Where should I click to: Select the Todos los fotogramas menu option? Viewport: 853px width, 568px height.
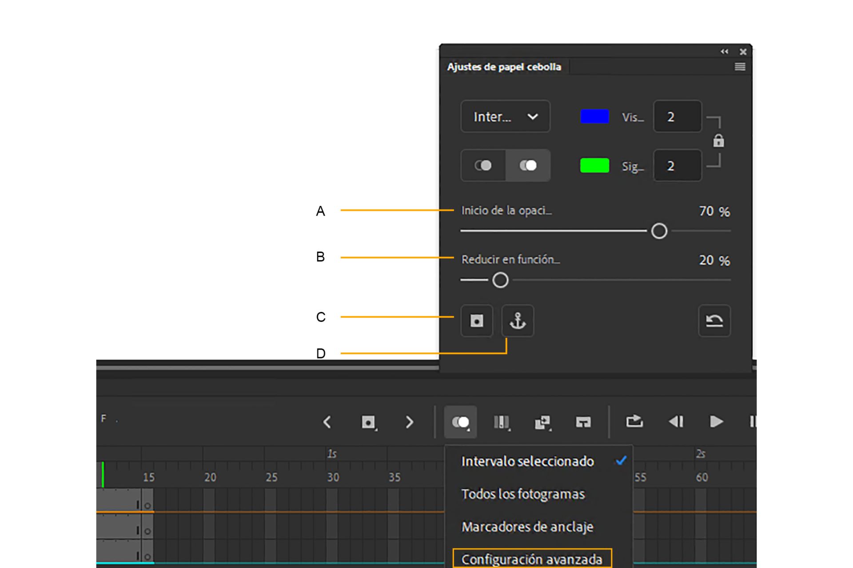(x=523, y=494)
